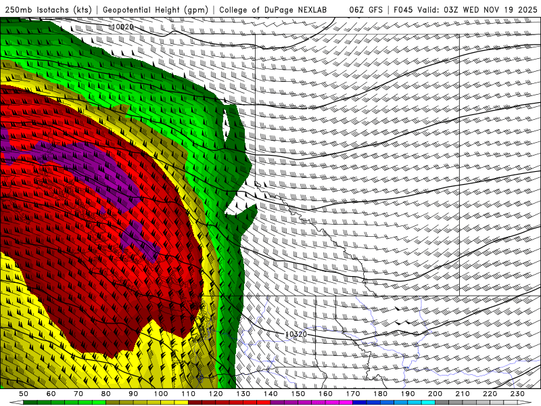Click the 180 value on the color scale
The height and width of the screenshot is (406, 541).
380,394
